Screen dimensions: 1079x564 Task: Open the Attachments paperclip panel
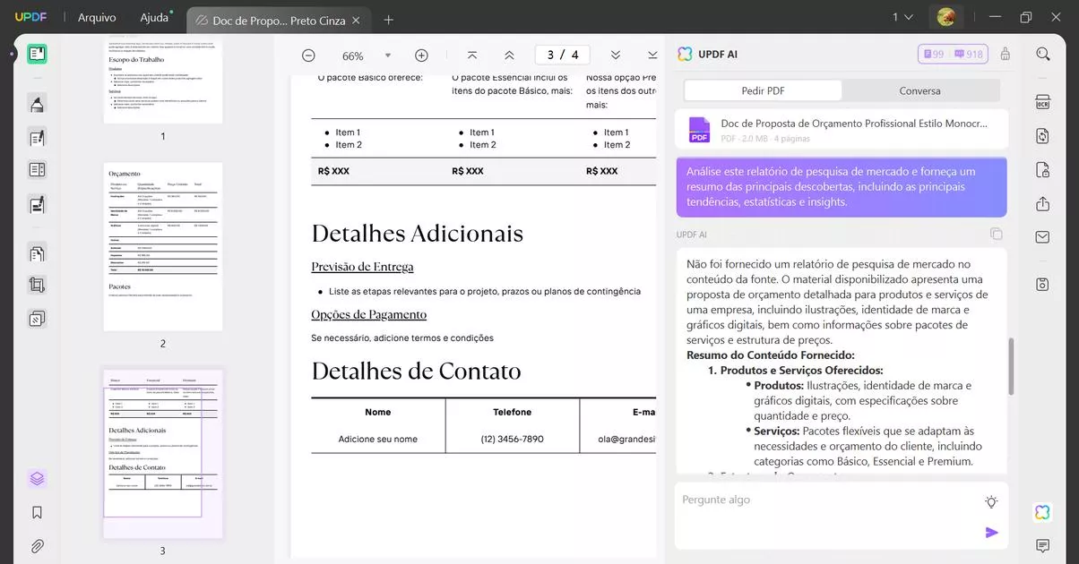(37, 545)
